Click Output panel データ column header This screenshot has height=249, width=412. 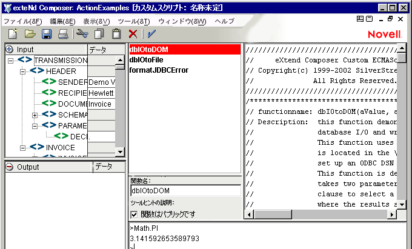pos(109,167)
